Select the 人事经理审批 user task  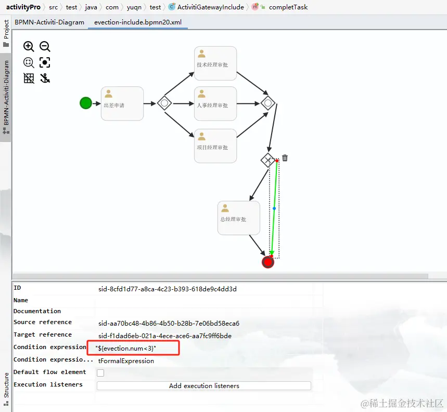point(215,104)
